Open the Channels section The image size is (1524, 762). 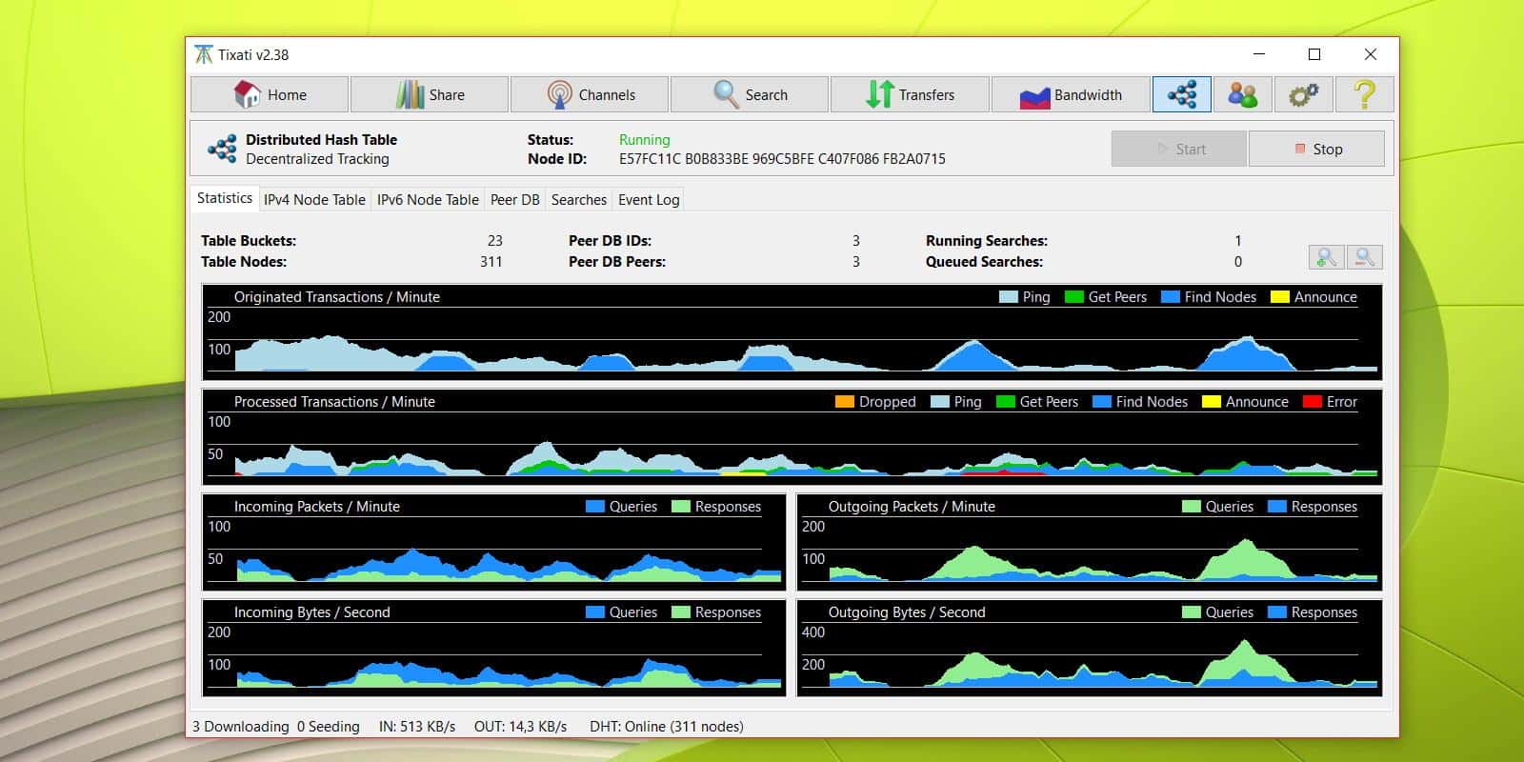590,94
